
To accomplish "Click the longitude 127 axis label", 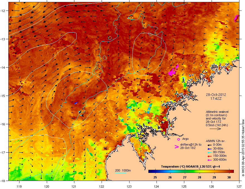I will (239, 186).
